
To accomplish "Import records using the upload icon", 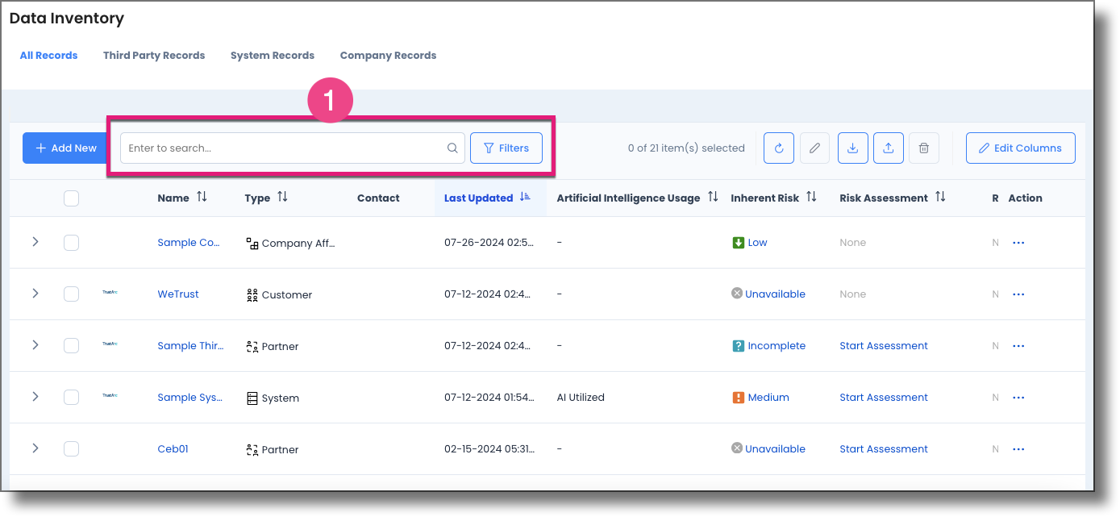I will pyautogui.click(x=888, y=148).
